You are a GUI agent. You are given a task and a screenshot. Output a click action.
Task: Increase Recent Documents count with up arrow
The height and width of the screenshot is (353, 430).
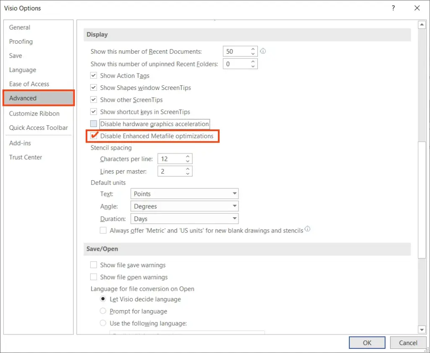click(253, 49)
